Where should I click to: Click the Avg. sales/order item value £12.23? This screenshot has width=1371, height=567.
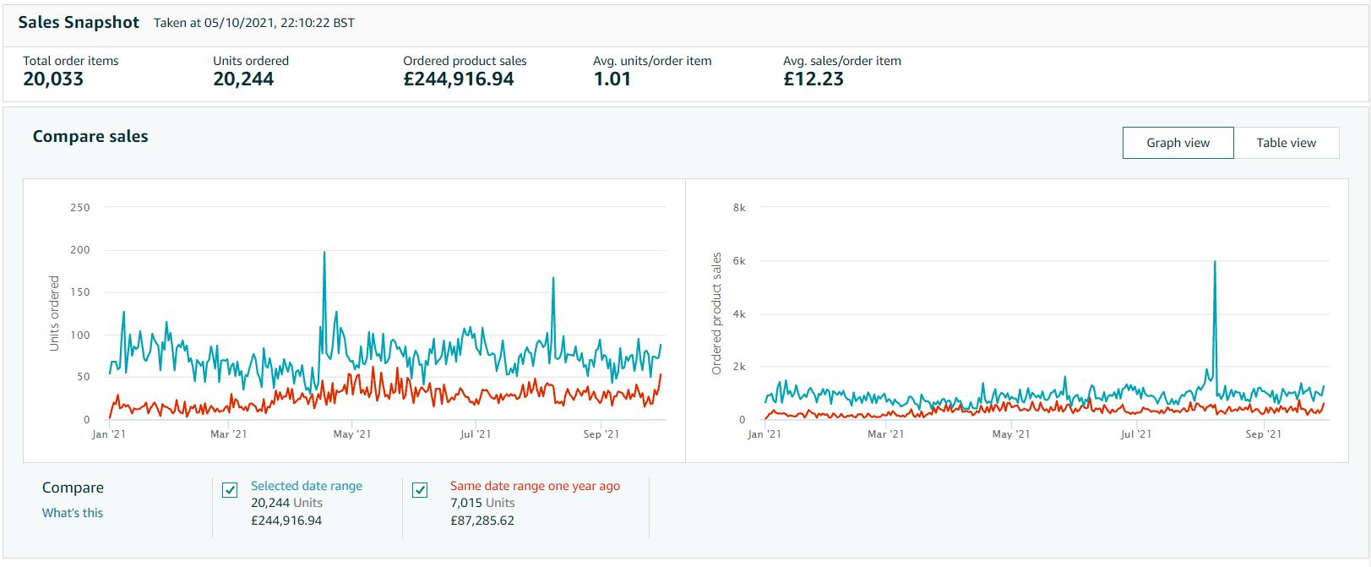pos(813,79)
